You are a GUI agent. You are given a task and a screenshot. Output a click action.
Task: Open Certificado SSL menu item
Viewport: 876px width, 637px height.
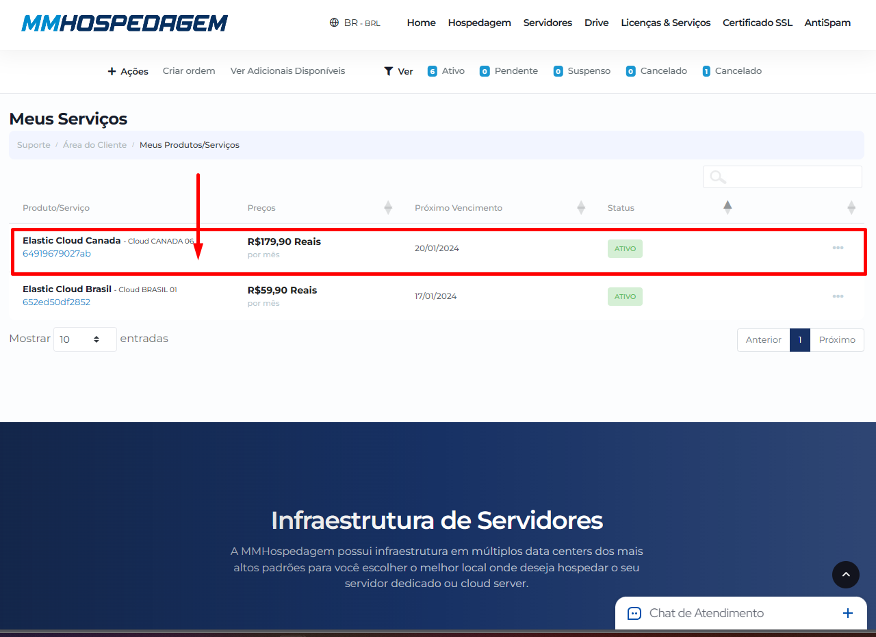(758, 23)
